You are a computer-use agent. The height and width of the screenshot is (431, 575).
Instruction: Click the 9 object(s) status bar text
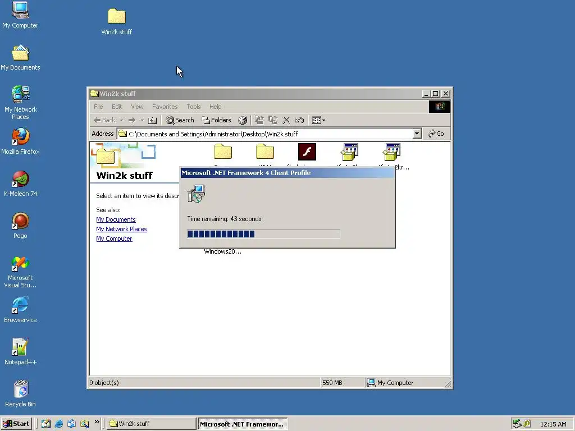coord(104,383)
